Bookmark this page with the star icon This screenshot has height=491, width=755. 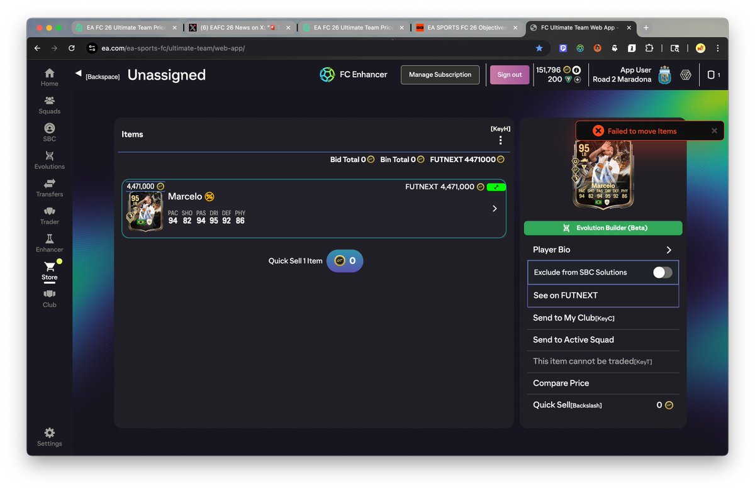click(x=539, y=48)
